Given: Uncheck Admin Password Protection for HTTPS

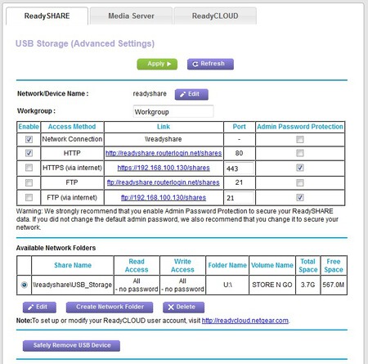Looking at the screenshot, I should pos(300,168).
